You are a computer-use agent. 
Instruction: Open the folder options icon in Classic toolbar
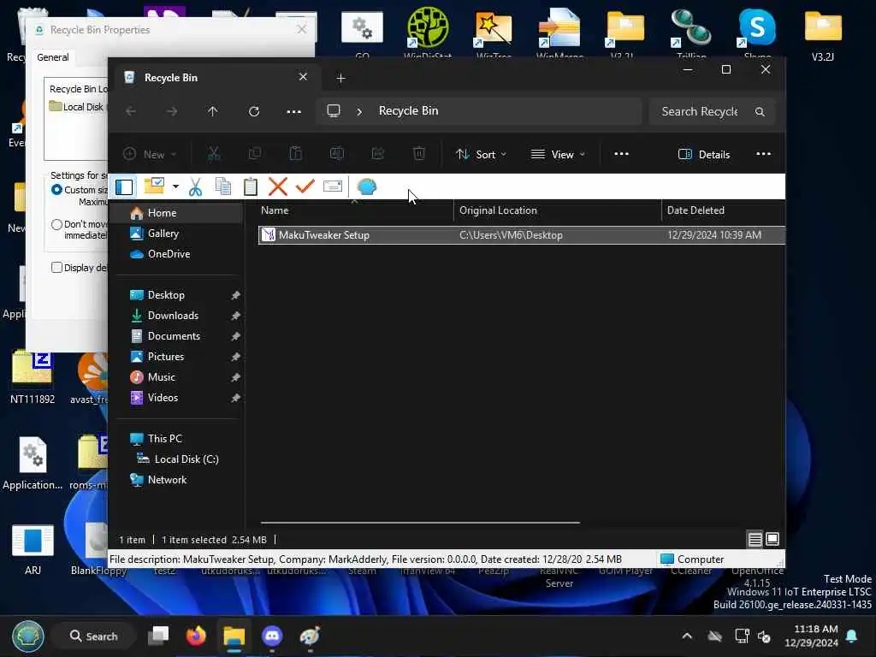coord(154,186)
